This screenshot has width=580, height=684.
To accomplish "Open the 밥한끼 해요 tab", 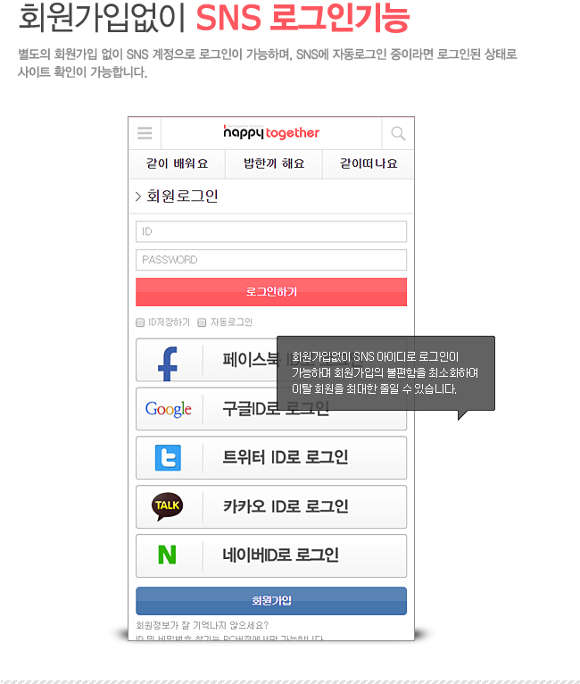I will [274, 163].
